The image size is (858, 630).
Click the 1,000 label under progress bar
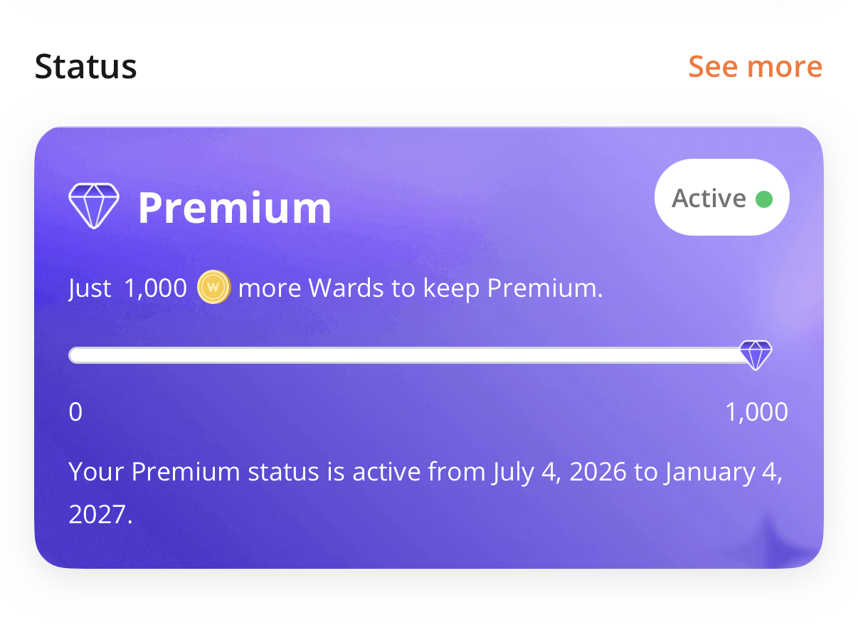[756, 412]
